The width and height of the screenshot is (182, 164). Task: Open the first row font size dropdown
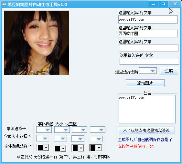coord(43,138)
